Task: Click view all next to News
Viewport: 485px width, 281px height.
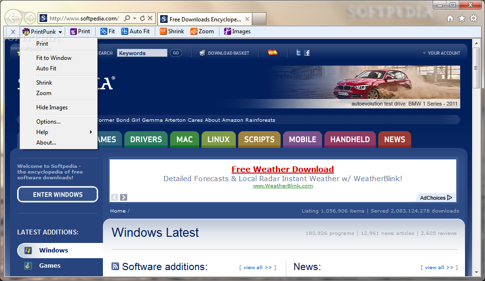Action: (439, 267)
